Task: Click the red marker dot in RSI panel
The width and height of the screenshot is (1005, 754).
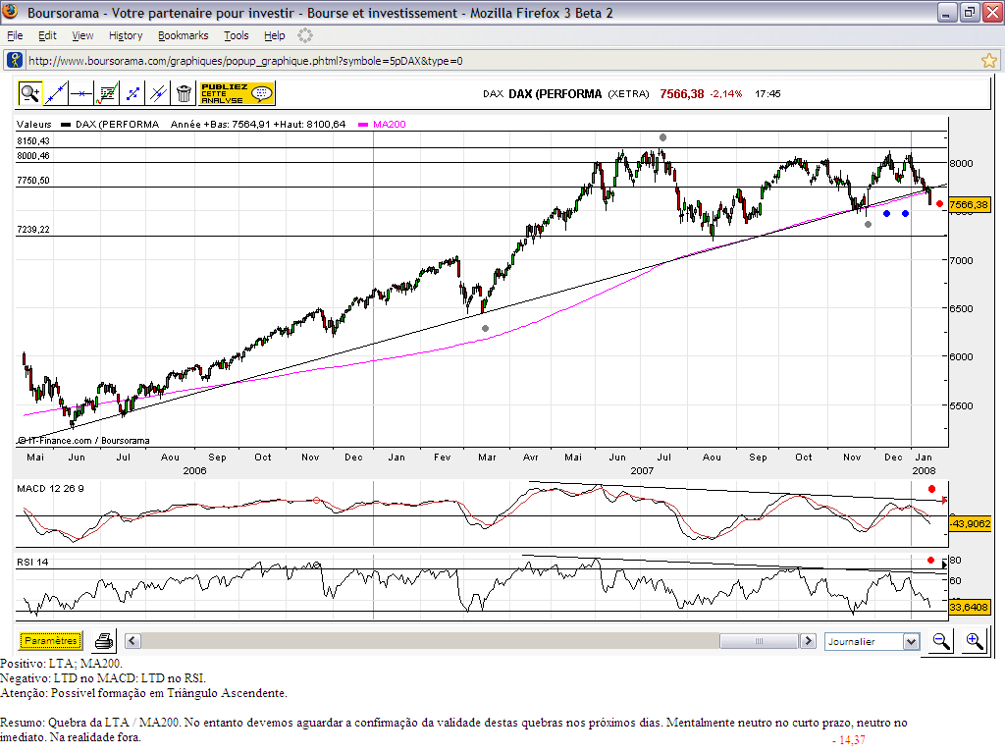Action: pyautogui.click(x=930, y=561)
